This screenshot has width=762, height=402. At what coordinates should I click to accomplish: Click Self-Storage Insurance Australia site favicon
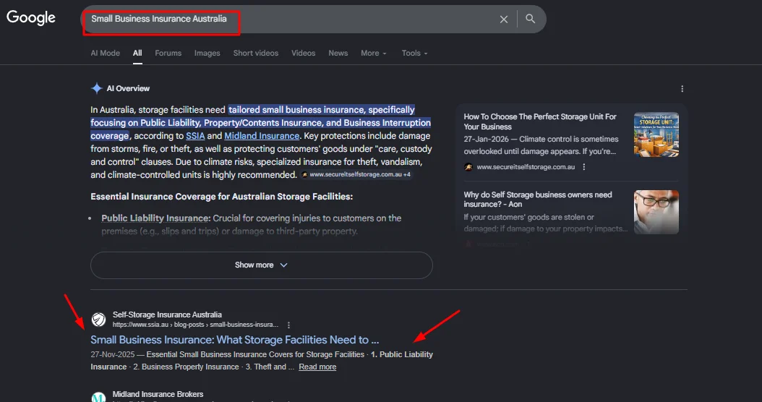tap(98, 320)
